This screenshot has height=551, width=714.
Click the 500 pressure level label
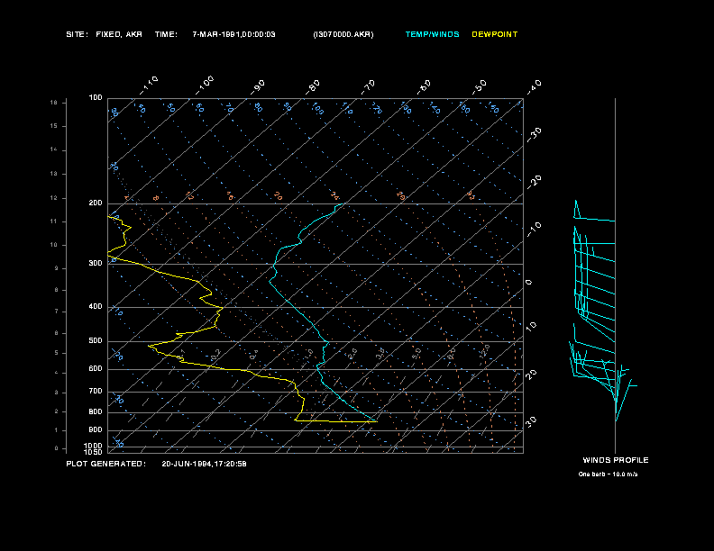96,340
